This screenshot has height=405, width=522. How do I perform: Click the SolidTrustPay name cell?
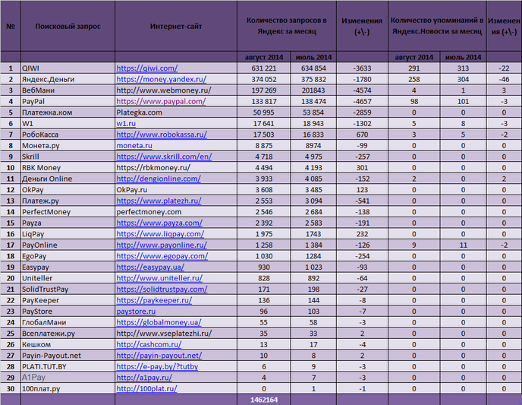(x=68, y=289)
